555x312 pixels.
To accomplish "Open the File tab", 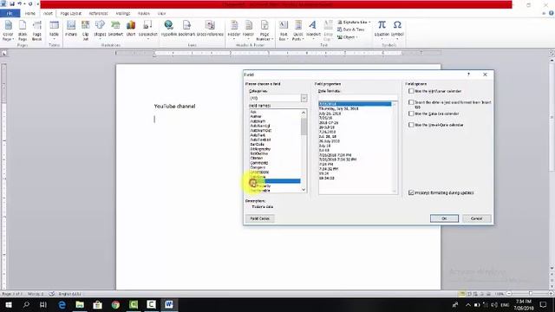I will click(10, 13).
